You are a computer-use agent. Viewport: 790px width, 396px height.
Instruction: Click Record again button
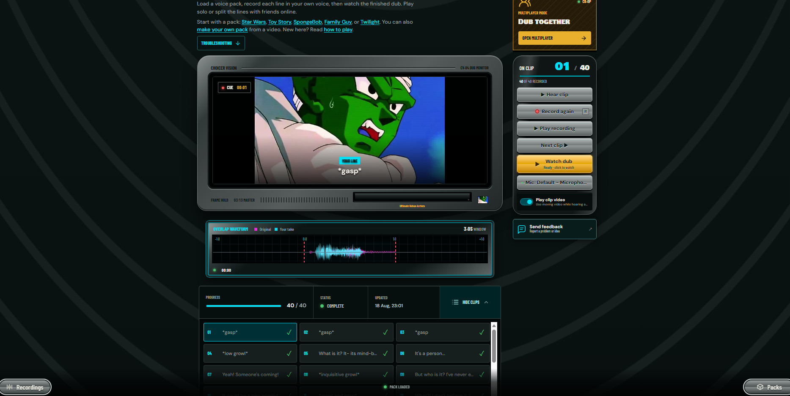(554, 112)
